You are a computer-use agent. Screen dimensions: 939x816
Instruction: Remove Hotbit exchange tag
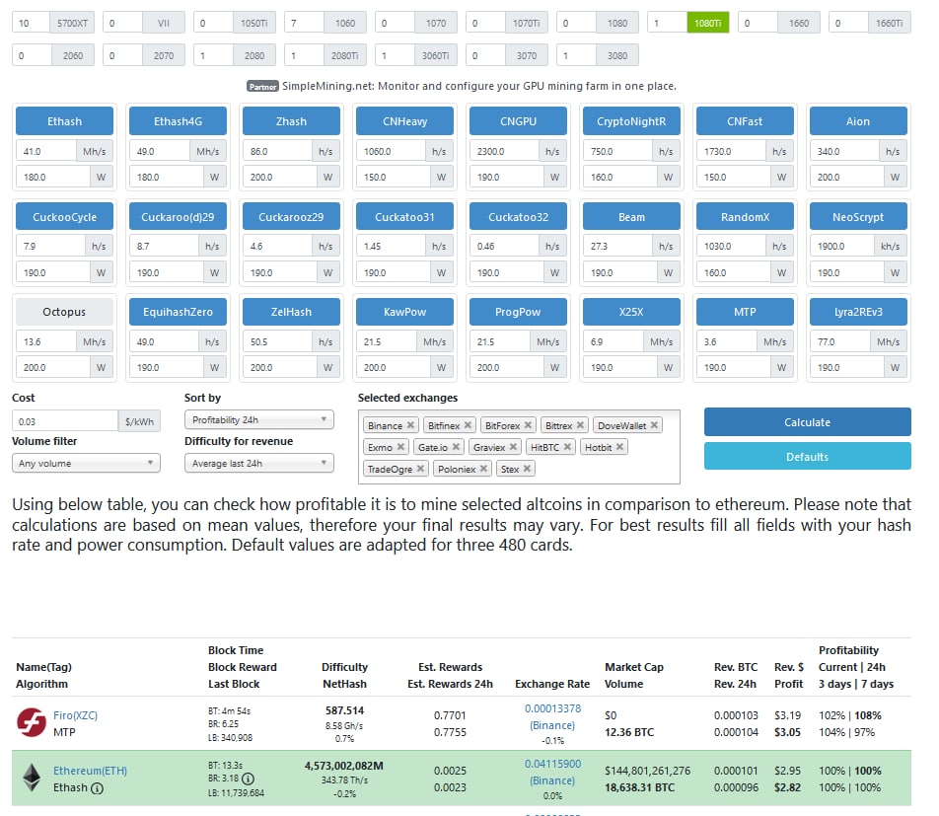click(x=619, y=447)
